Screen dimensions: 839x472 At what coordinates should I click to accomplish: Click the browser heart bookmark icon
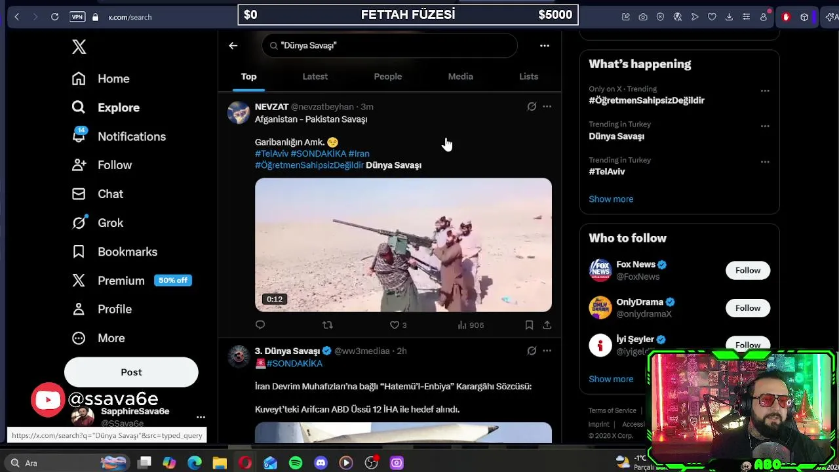coord(712,17)
